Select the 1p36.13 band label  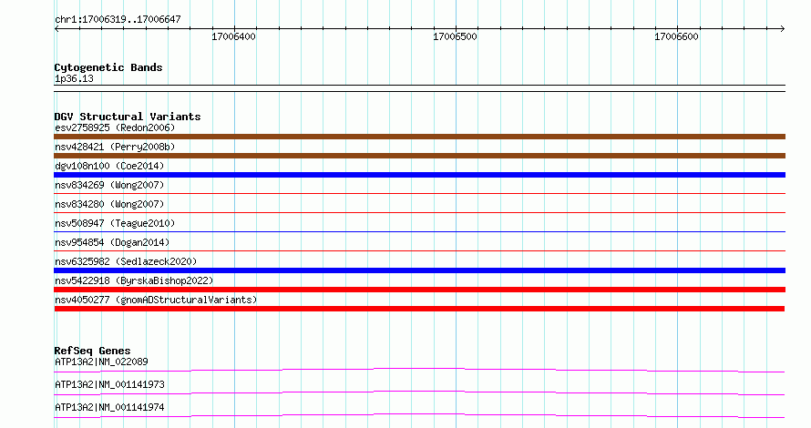click(x=74, y=78)
